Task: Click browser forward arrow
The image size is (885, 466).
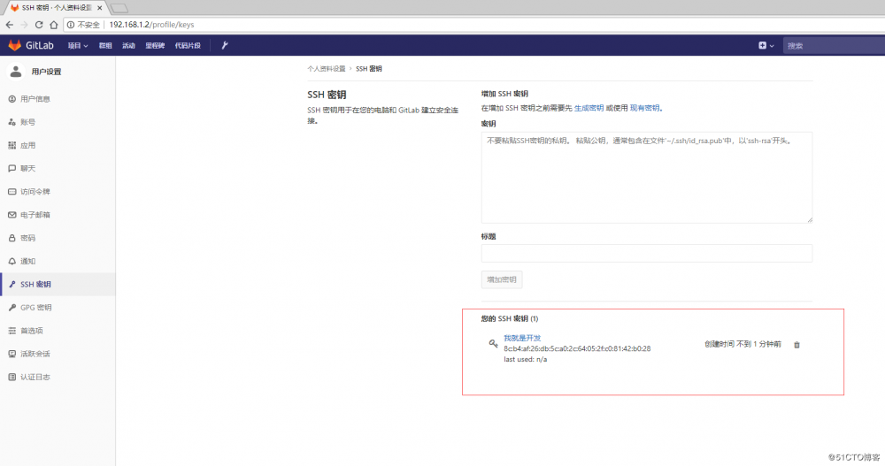Action: [x=24, y=25]
